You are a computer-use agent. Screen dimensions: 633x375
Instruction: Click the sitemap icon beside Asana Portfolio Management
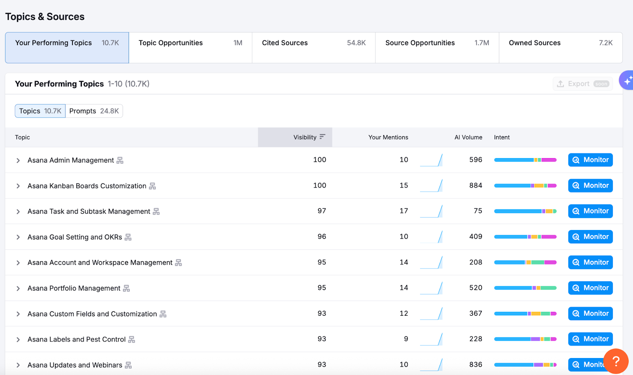click(x=126, y=288)
